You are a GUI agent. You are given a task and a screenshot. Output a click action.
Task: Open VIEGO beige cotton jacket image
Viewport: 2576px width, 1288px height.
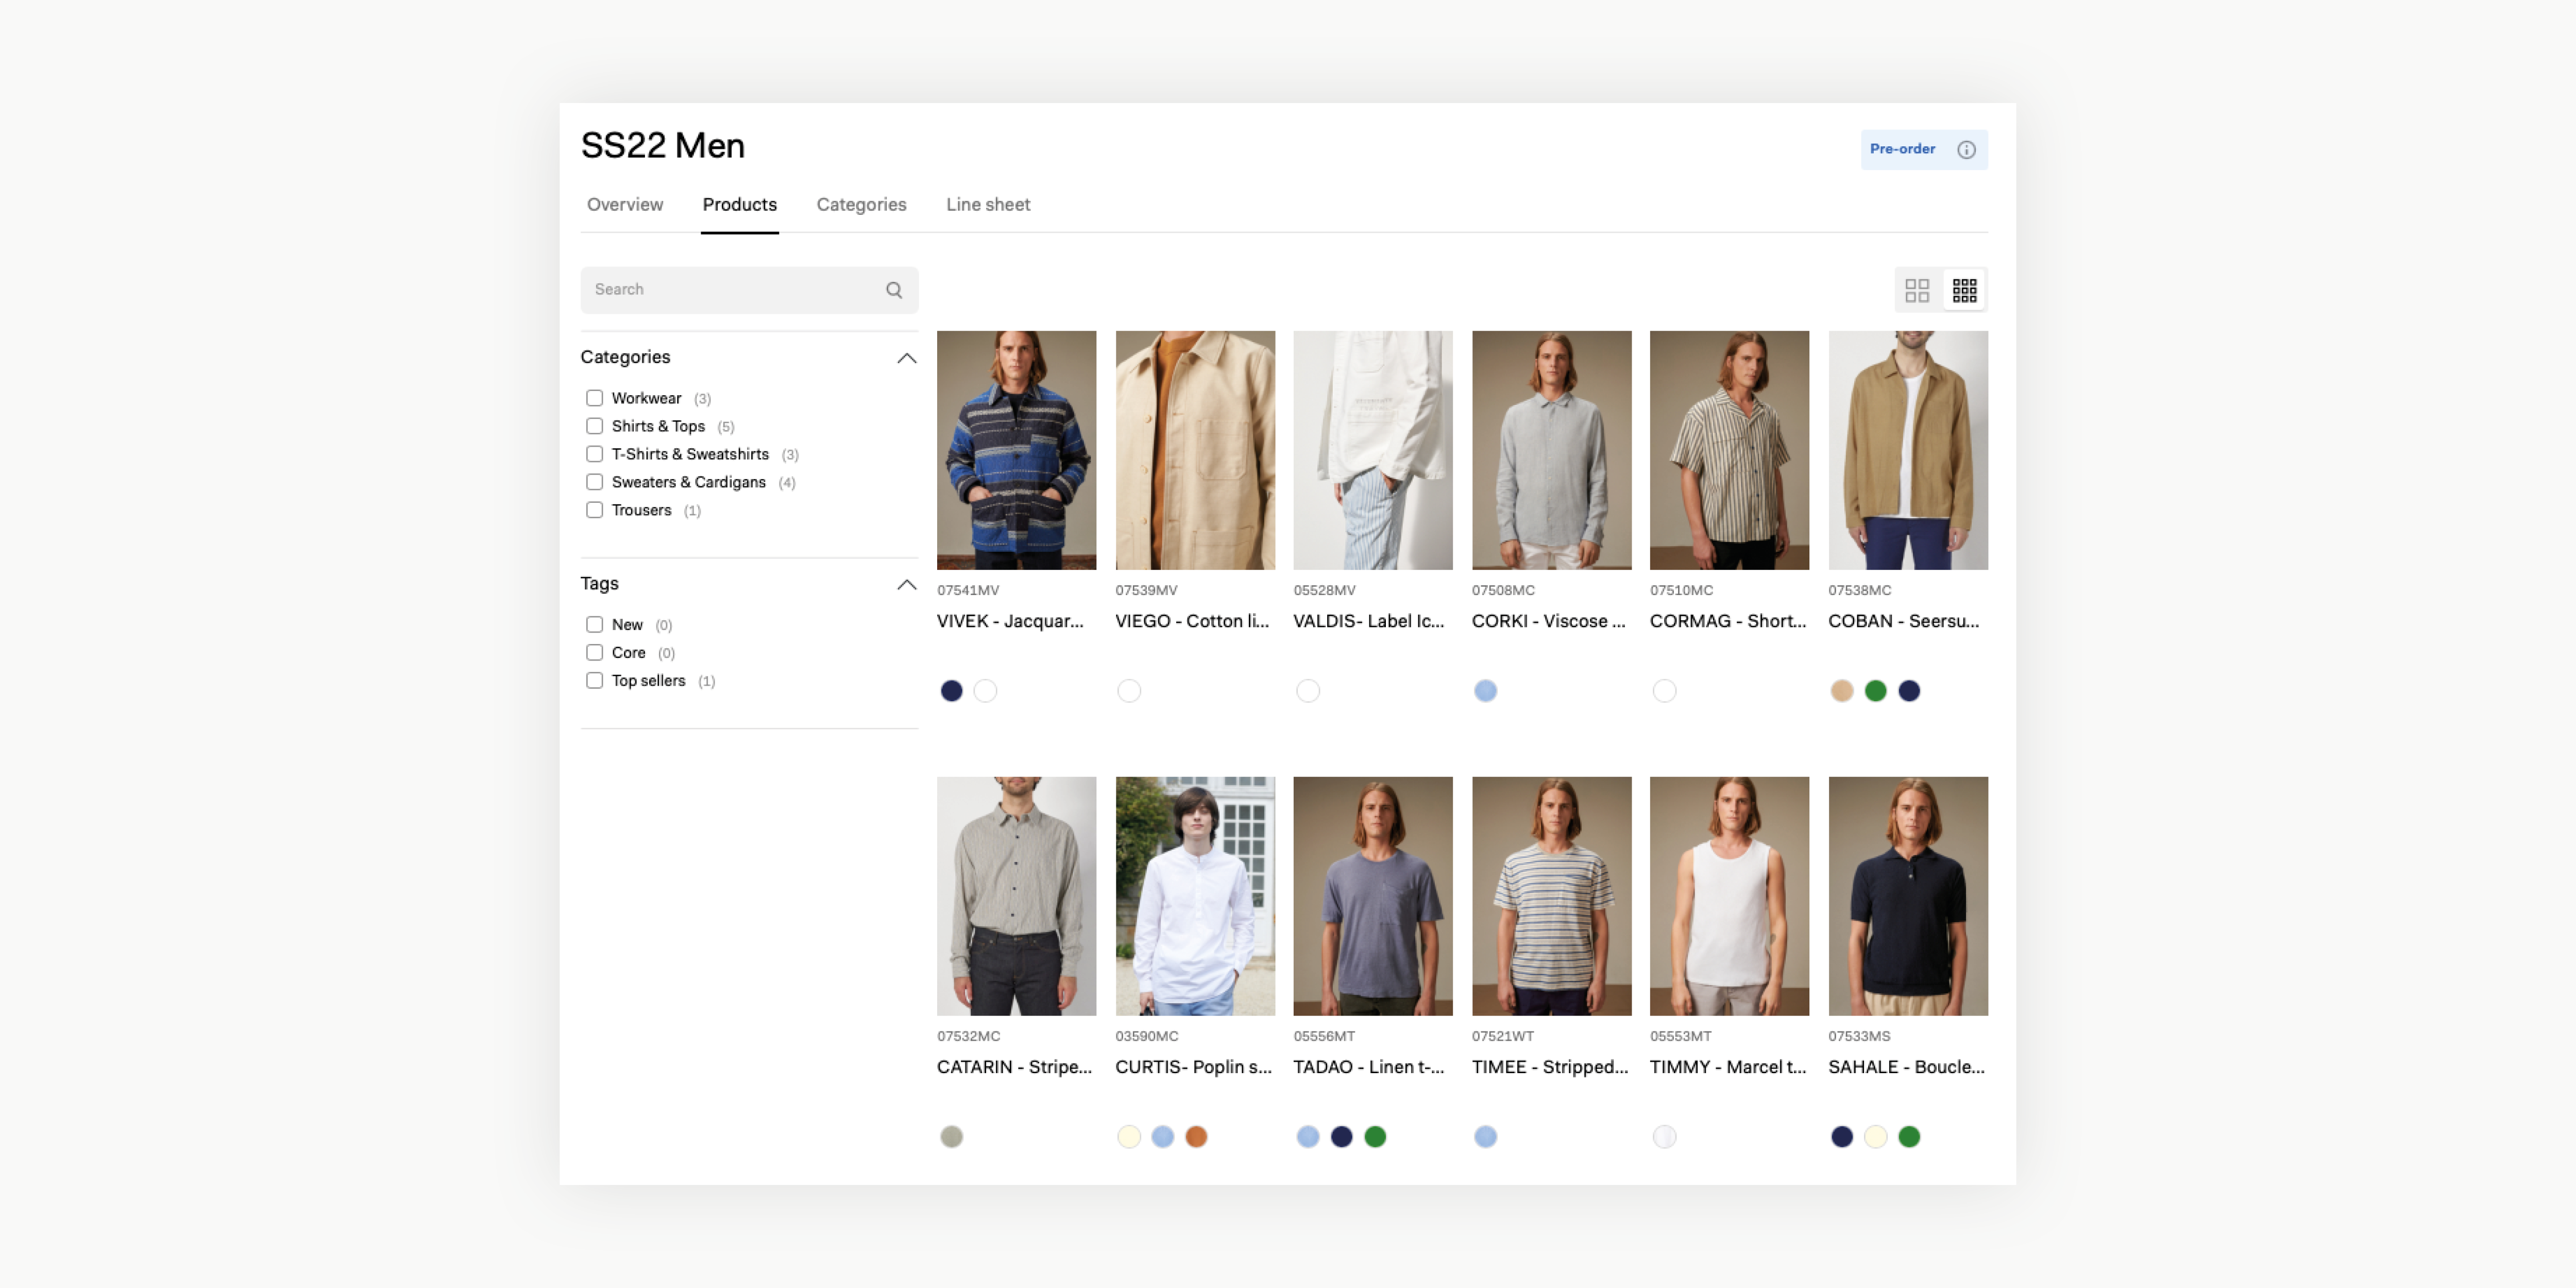coord(1195,450)
